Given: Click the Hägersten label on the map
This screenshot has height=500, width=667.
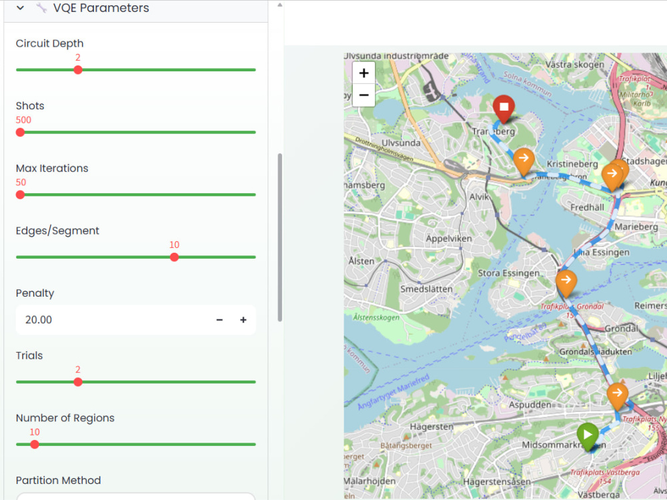Looking at the screenshot, I should [x=432, y=427].
